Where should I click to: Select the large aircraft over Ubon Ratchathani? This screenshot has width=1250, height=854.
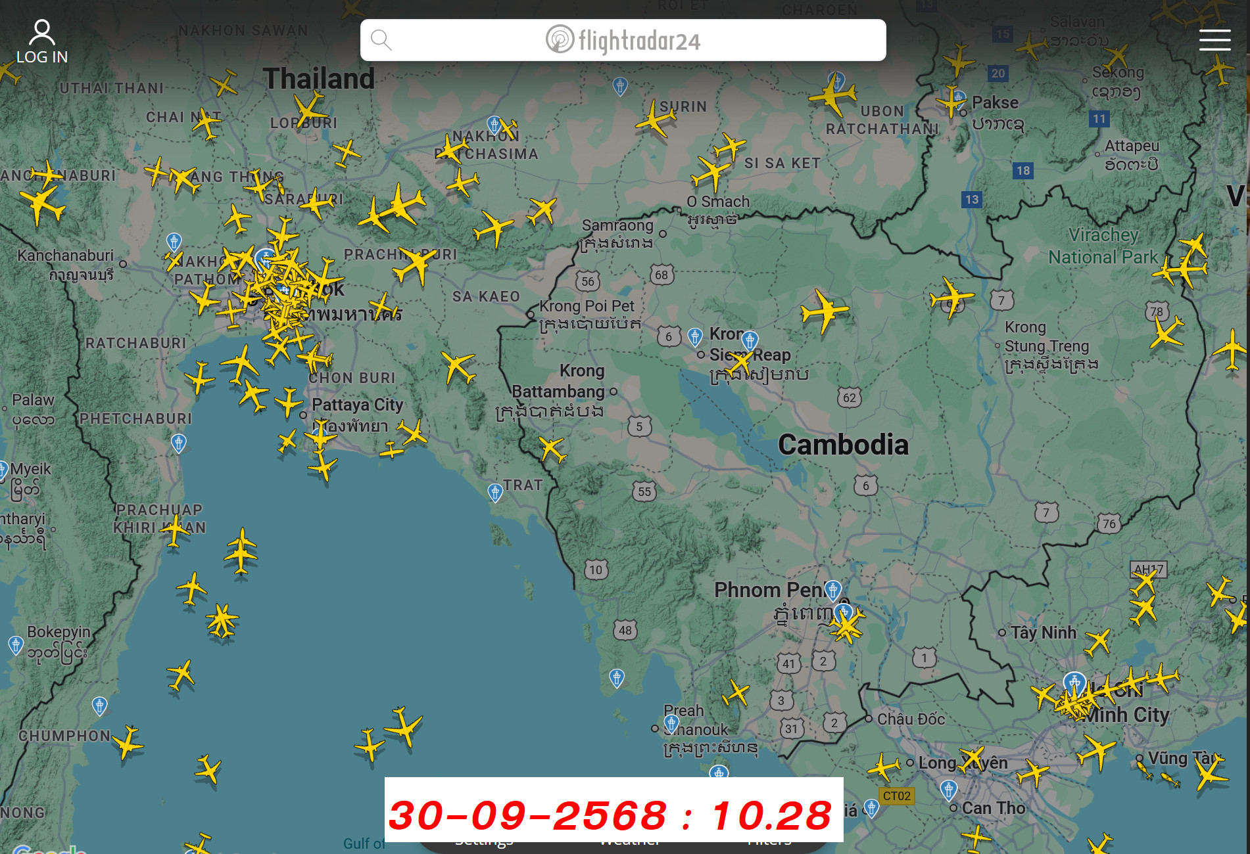pyautogui.click(x=832, y=95)
